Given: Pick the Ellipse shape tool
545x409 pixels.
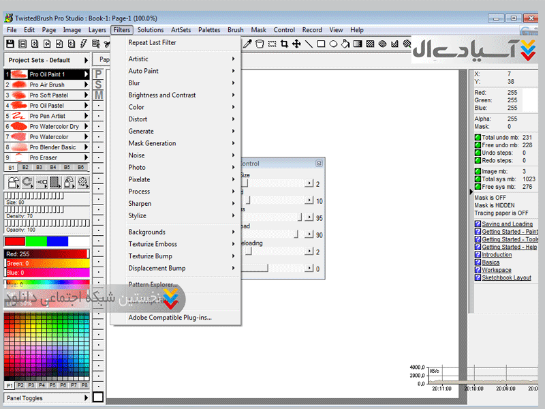Looking at the screenshot, I should pos(334,44).
